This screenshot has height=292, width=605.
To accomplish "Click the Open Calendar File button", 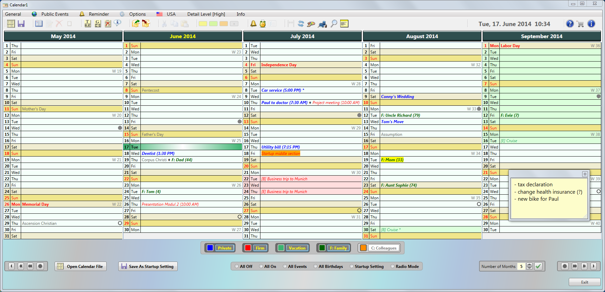I will pyautogui.click(x=80, y=266).
